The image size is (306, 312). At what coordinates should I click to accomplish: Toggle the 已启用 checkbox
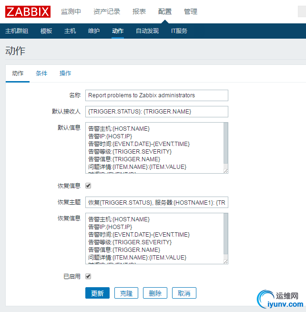tap(88, 276)
